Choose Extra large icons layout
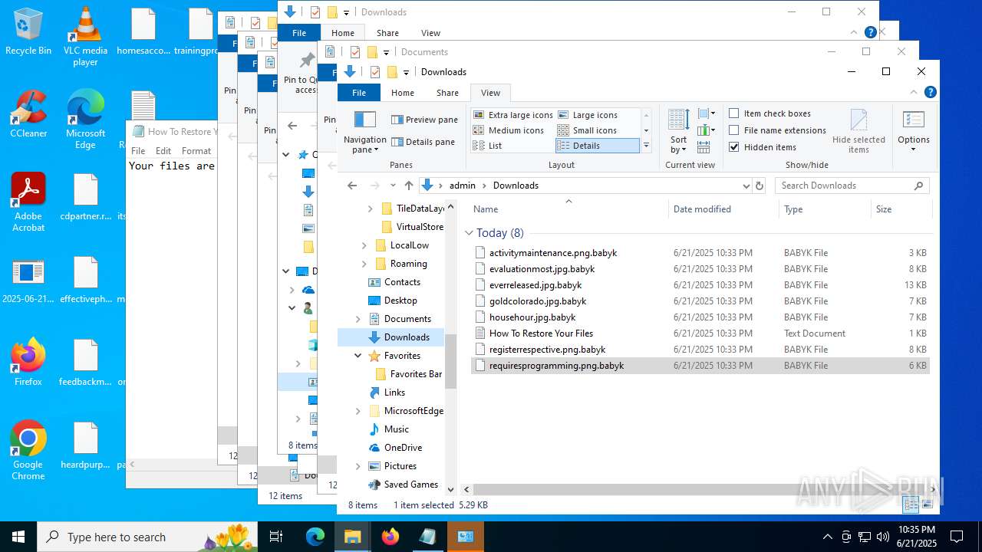 click(512, 115)
